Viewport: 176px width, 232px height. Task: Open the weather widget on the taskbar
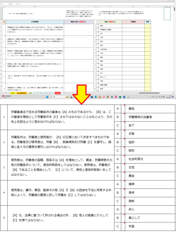tap(6, 97)
